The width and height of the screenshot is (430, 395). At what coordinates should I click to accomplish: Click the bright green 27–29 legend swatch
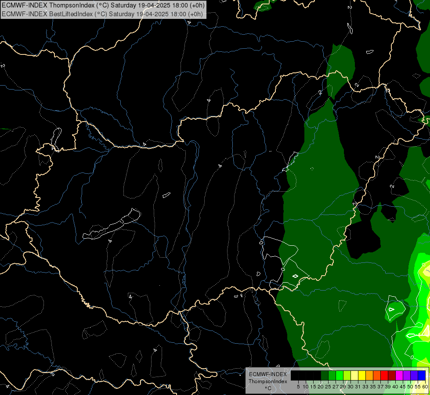pos(340,375)
